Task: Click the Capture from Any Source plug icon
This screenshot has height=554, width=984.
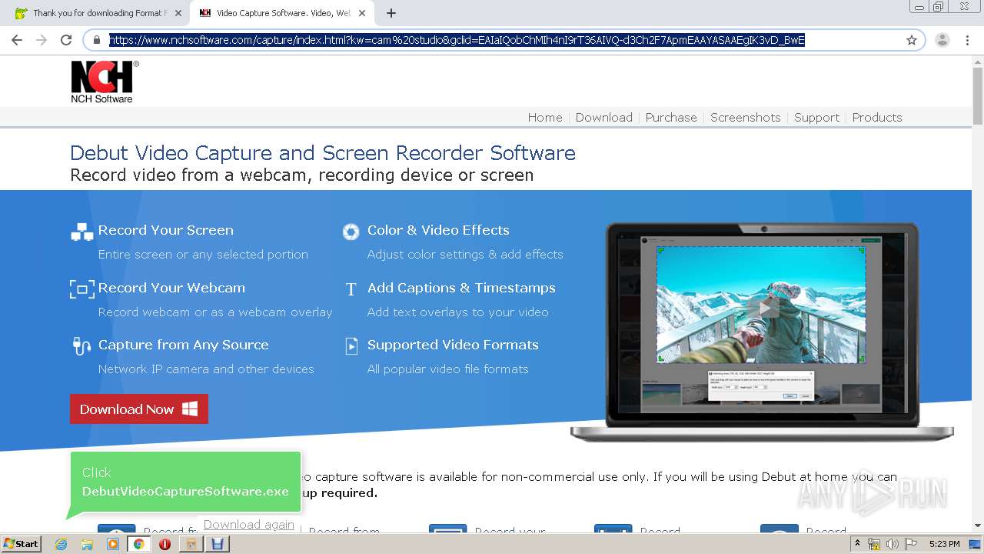Action: [81, 345]
